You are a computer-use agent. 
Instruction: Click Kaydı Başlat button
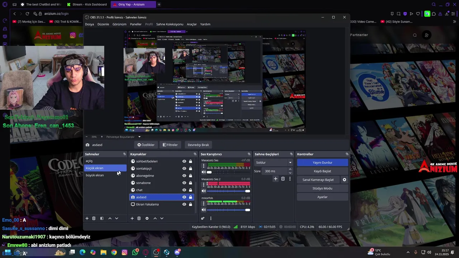(322, 171)
